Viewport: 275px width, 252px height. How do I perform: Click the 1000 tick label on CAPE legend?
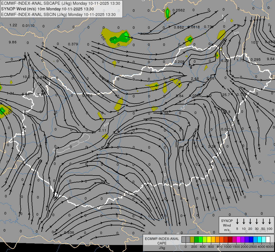[x=228, y=247]
